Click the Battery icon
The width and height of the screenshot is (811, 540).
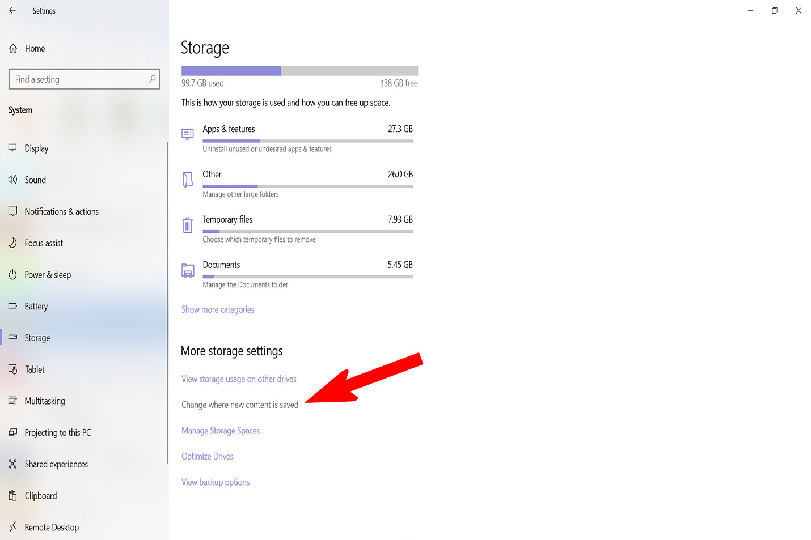(x=12, y=306)
